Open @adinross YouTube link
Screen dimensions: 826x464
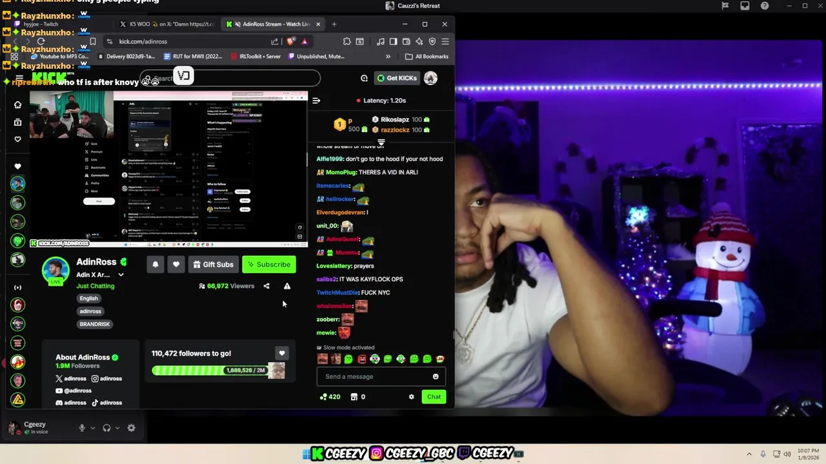click(x=74, y=391)
